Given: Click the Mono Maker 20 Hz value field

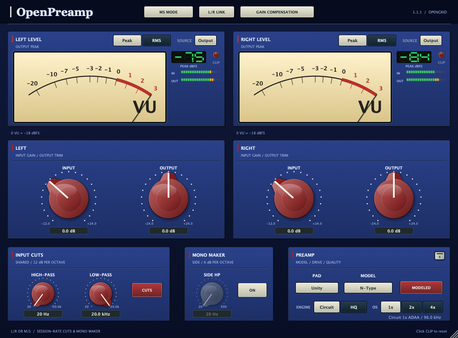Looking at the screenshot, I should pyautogui.click(x=212, y=314).
